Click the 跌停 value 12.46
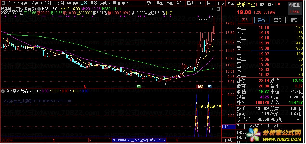This screenshot has width=306, height=144. 298,81
